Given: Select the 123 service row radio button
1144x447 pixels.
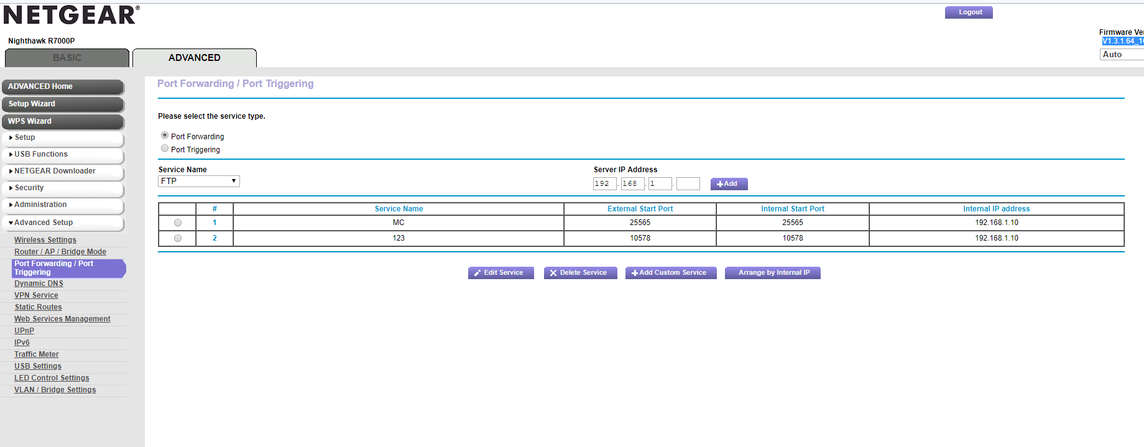Looking at the screenshot, I should 178,238.
